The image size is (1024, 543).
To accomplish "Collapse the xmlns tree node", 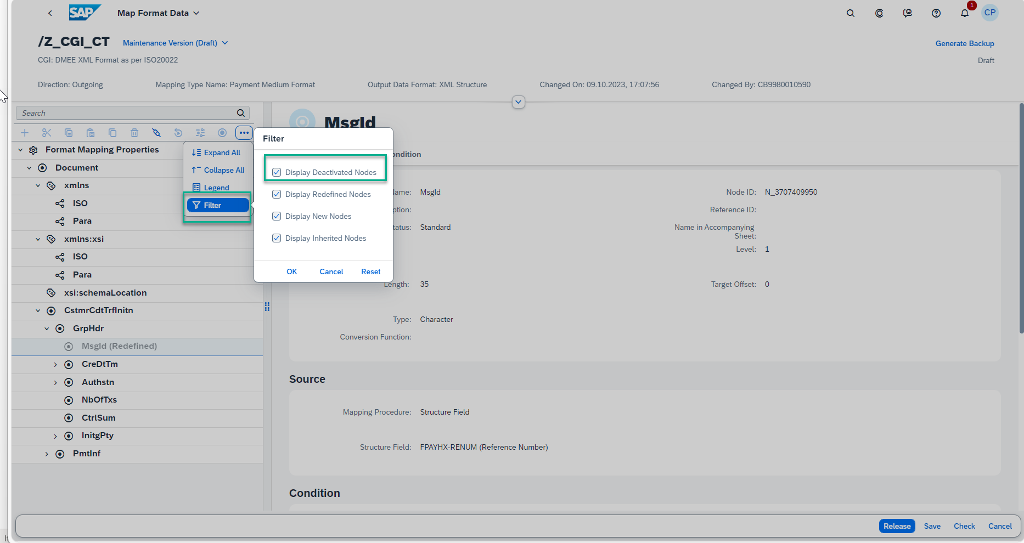I will pyautogui.click(x=38, y=185).
